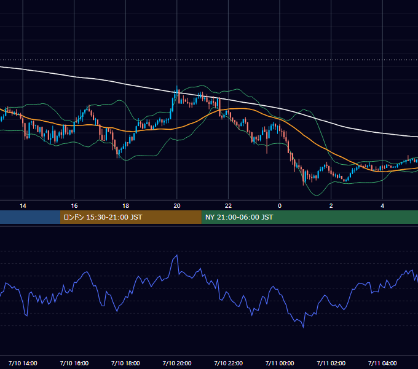
Task: Click the 7/10 16:00 date label
Action: point(74,363)
